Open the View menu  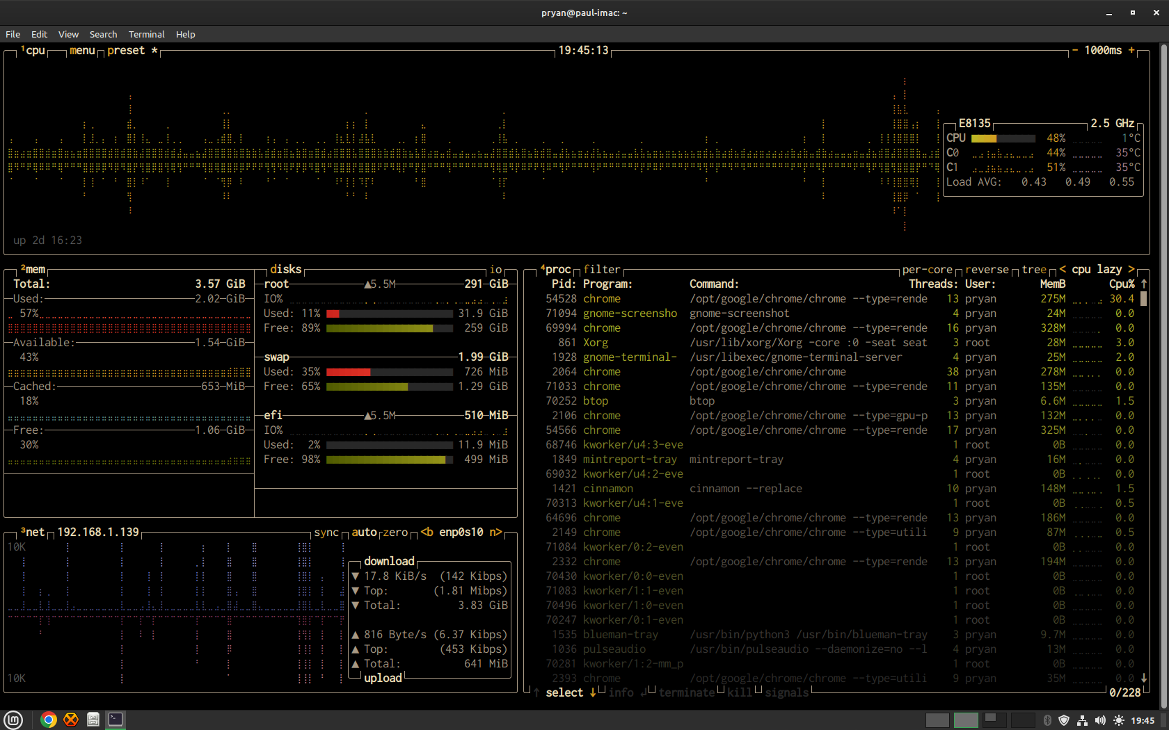[68, 34]
